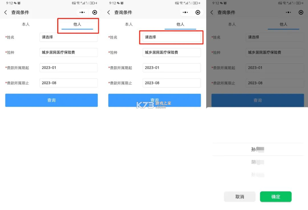
Task: Cancel the name picker with 取消
Action: (240, 197)
